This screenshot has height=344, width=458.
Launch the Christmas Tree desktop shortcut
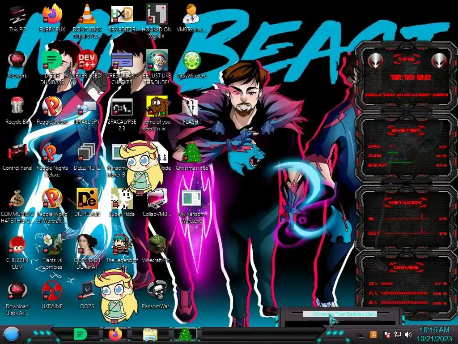click(191, 156)
